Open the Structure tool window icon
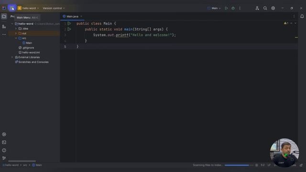306x172 pixels. [4, 27]
